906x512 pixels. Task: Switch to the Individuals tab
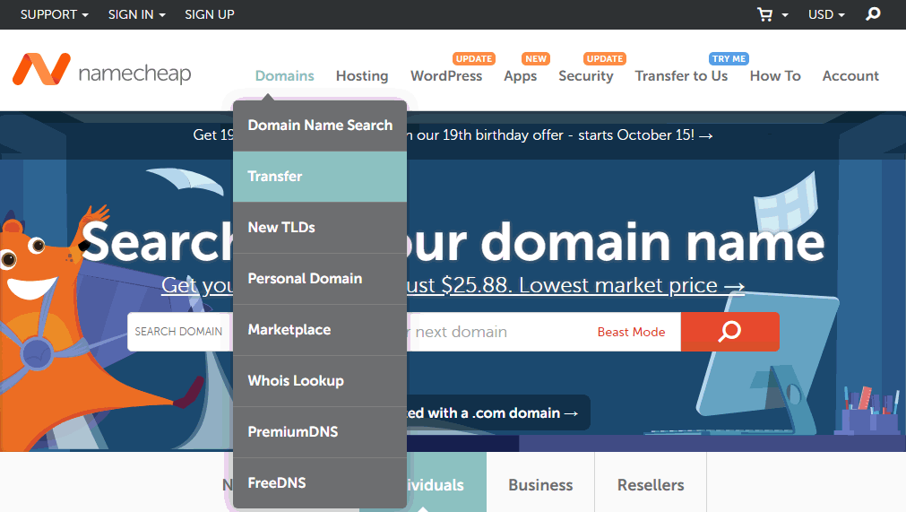(x=446, y=484)
